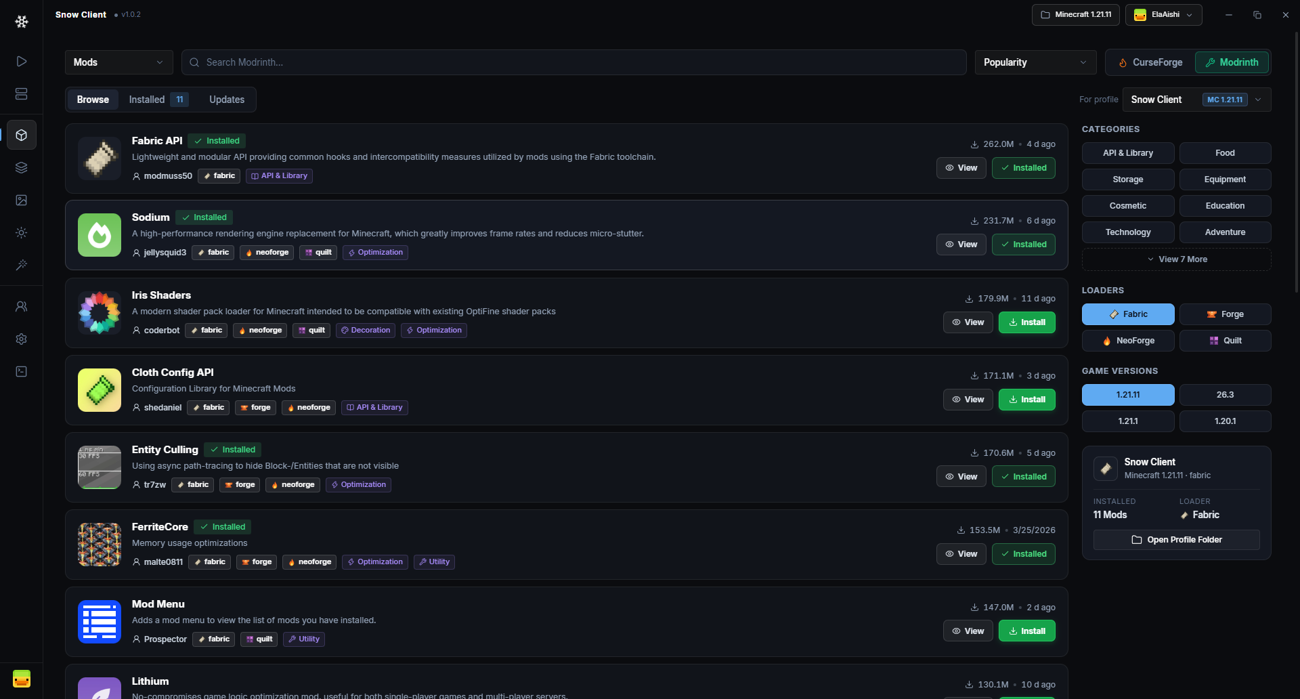This screenshot has height=699, width=1300.
Task: Open the Profile Folder
Action: pyautogui.click(x=1177, y=540)
